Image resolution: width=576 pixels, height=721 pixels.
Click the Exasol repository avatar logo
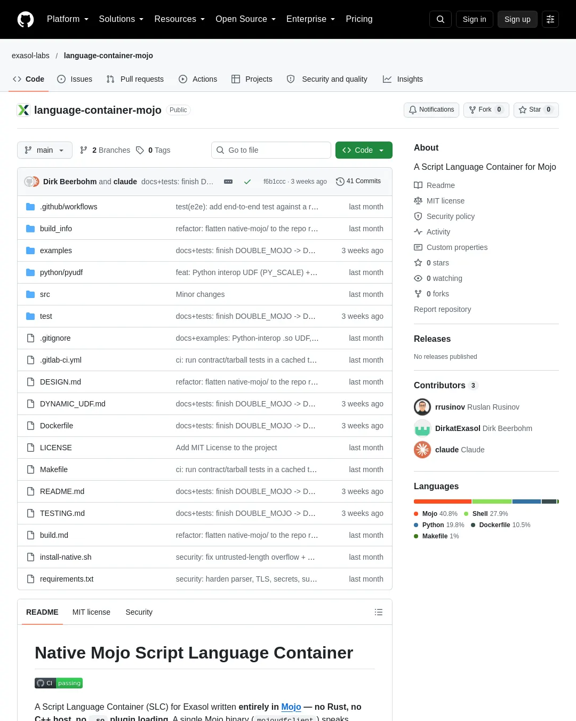pyautogui.click(x=23, y=110)
